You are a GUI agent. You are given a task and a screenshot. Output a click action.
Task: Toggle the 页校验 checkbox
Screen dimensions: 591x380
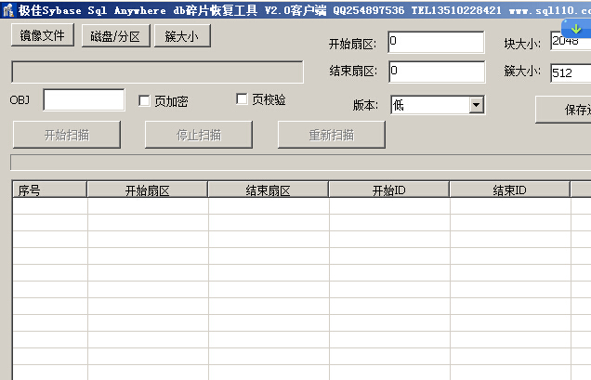pyautogui.click(x=243, y=99)
